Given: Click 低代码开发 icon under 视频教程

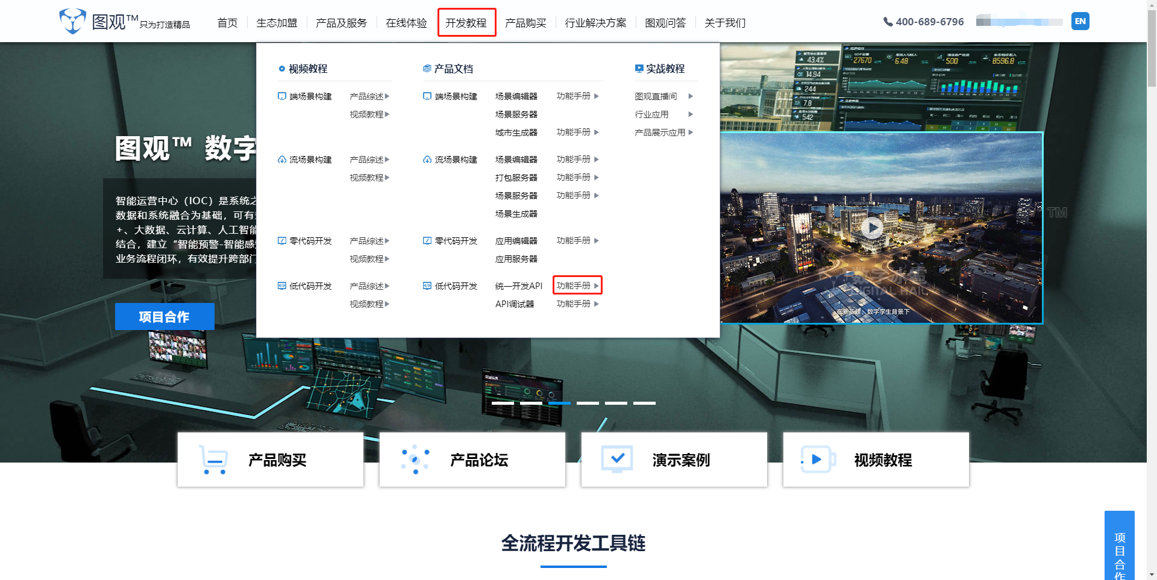Looking at the screenshot, I should [281, 286].
